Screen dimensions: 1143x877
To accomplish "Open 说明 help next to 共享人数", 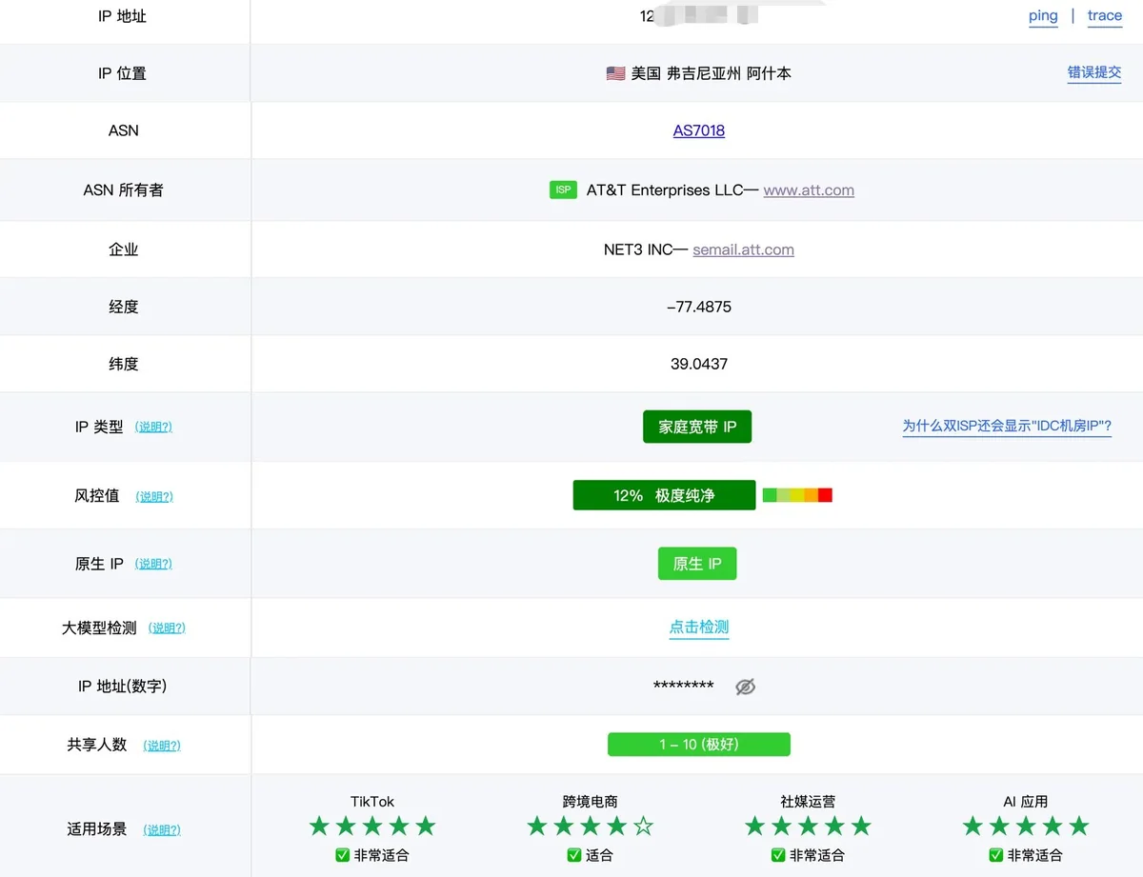I will (x=162, y=746).
